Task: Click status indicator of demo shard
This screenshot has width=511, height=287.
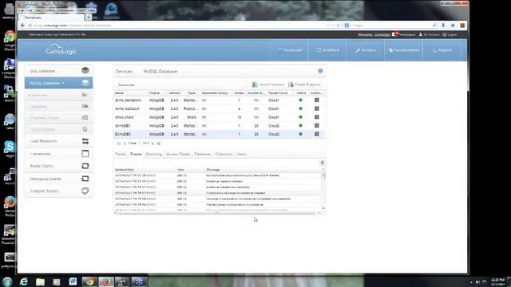Action: pyautogui.click(x=300, y=117)
